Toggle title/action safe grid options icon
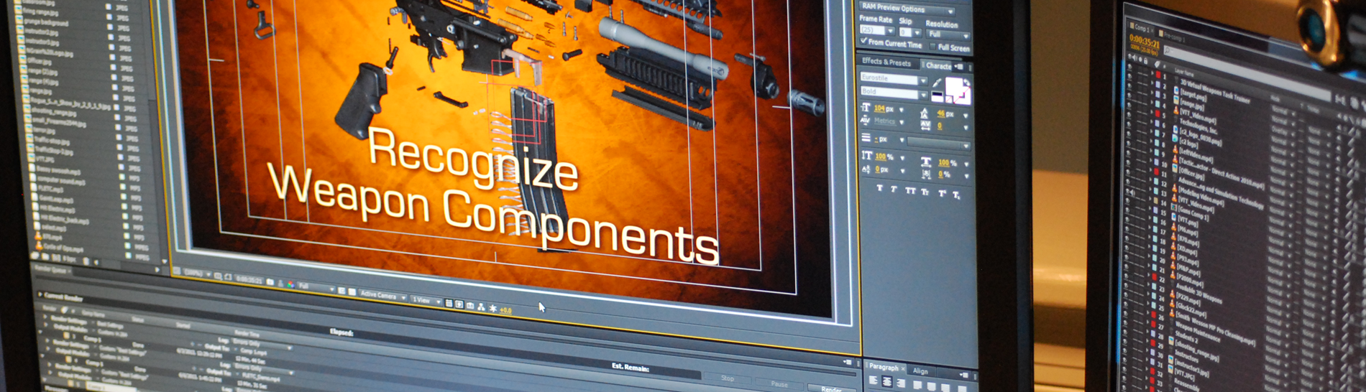The width and height of the screenshot is (1366, 392). [217, 276]
